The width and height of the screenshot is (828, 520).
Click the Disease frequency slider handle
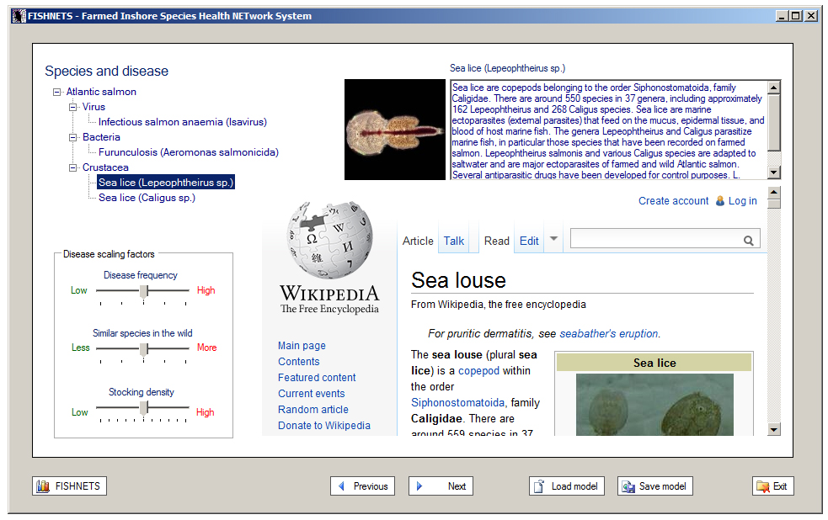[x=144, y=291]
